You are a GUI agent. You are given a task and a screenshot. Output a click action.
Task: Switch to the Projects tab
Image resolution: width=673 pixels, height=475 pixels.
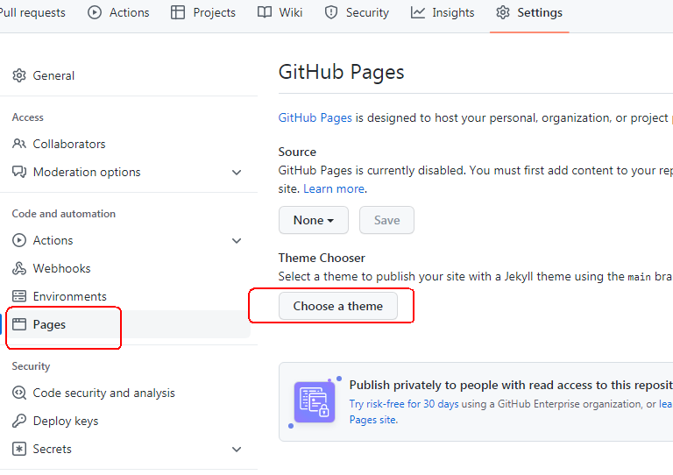click(x=203, y=13)
